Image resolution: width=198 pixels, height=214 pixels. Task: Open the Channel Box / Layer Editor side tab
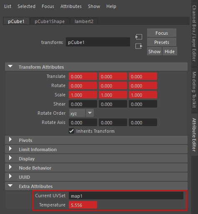coord(194,34)
